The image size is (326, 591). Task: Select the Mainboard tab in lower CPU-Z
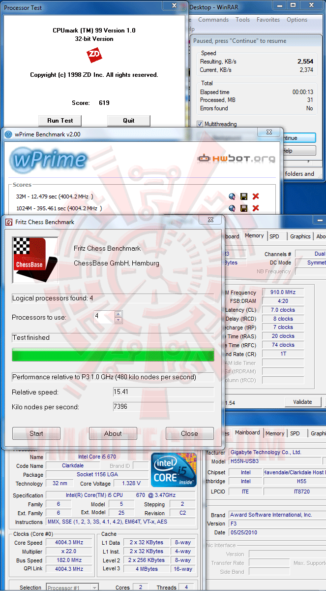(247, 432)
